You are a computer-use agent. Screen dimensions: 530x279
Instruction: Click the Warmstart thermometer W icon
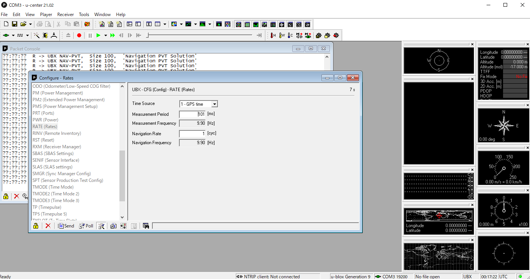point(282,35)
